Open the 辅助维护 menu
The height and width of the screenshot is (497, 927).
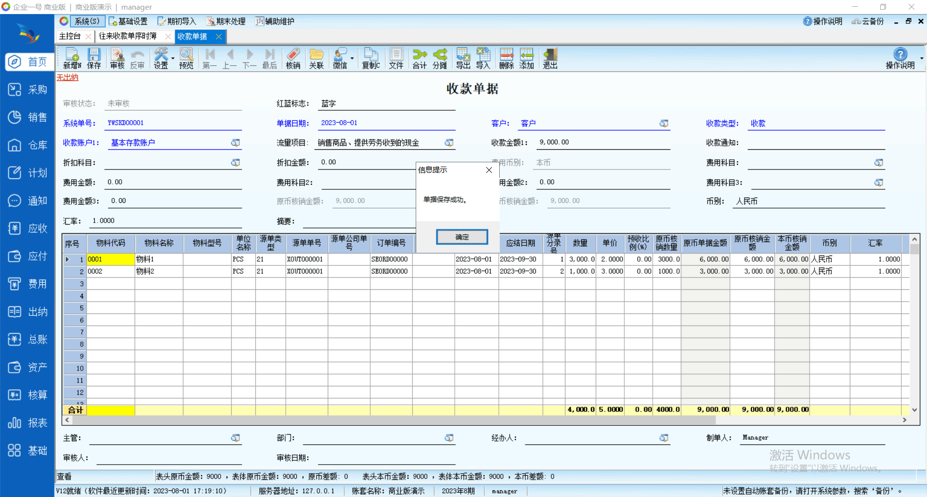275,21
